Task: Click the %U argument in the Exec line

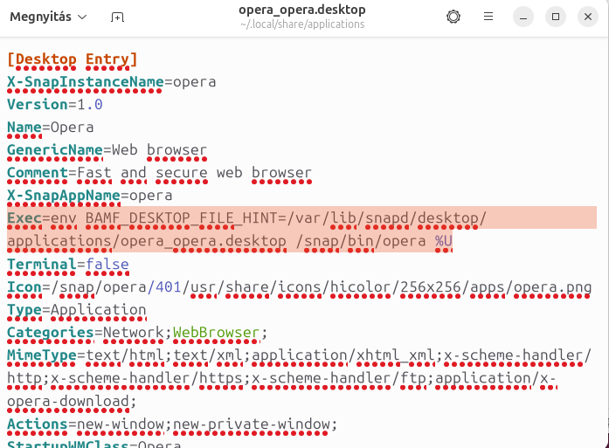Action: pyautogui.click(x=444, y=242)
